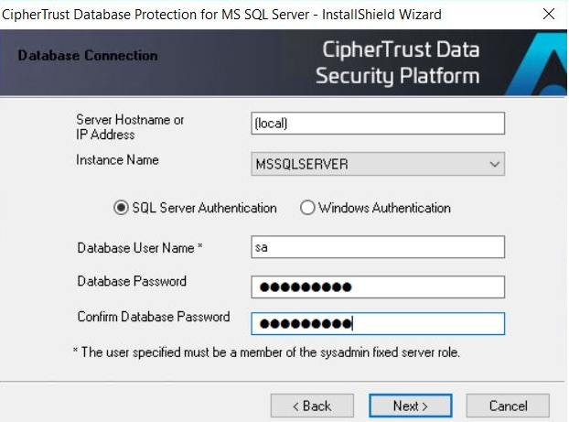Return to previous page with Back
Screen dimensions: 569x422
(312, 406)
